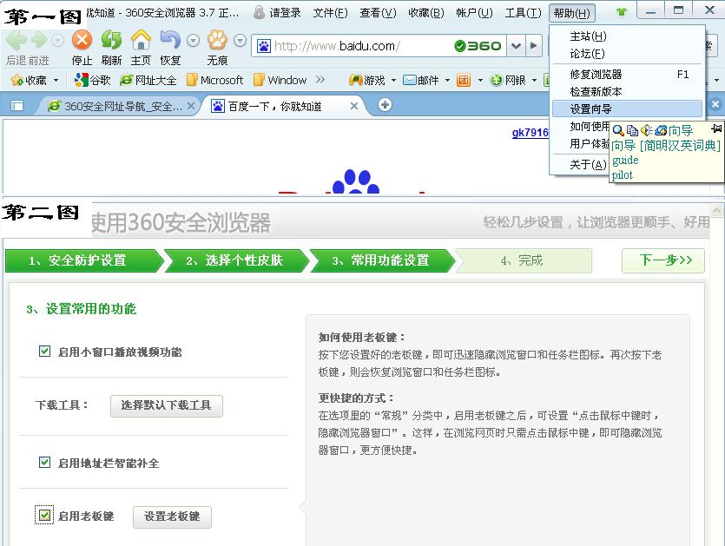Expand more bookmarks with the chevron
Viewport: 725px width, 546px height.
click(320, 80)
